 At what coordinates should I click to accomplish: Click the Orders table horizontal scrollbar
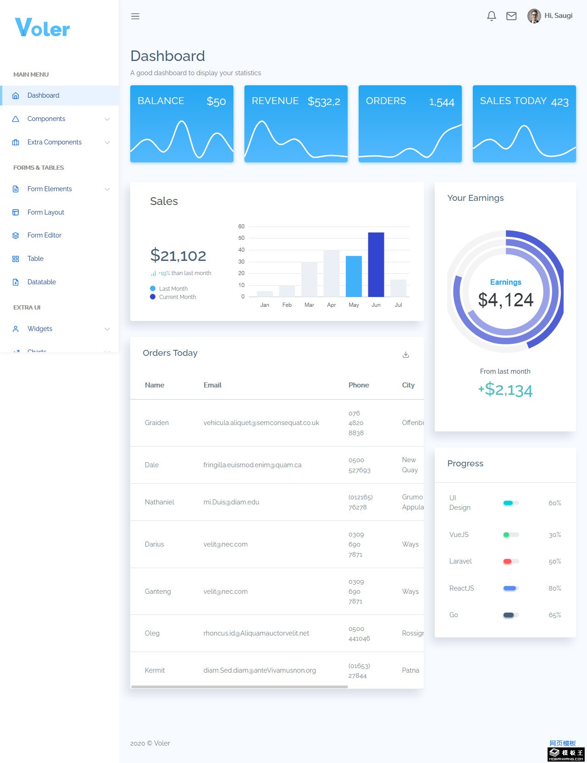coord(239,686)
